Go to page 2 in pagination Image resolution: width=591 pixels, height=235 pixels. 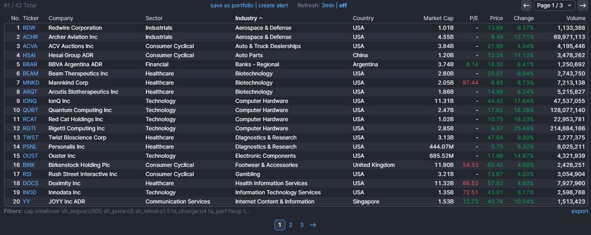291,225
